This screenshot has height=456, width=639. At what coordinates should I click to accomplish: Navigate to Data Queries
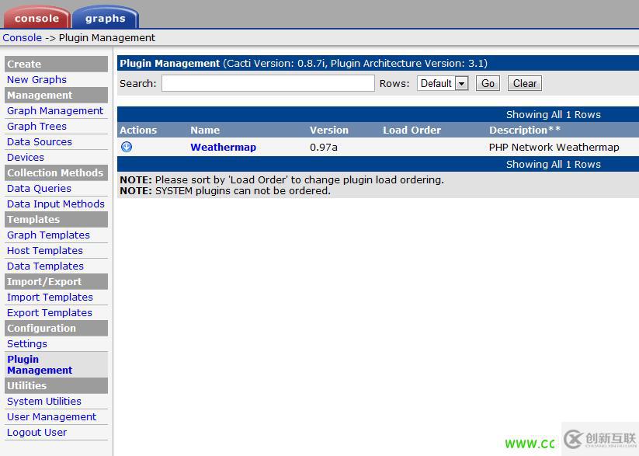[39, 188]
